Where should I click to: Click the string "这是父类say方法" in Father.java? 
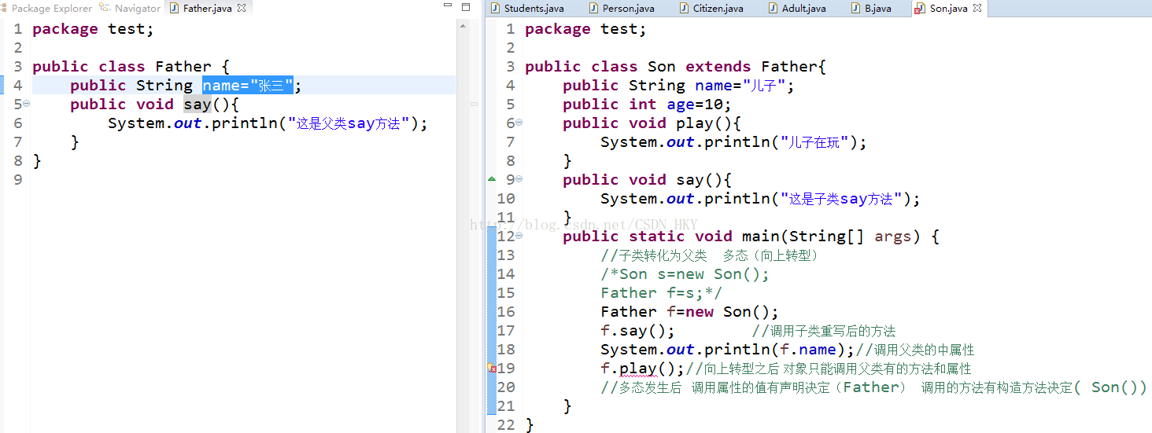coord(349,123)
